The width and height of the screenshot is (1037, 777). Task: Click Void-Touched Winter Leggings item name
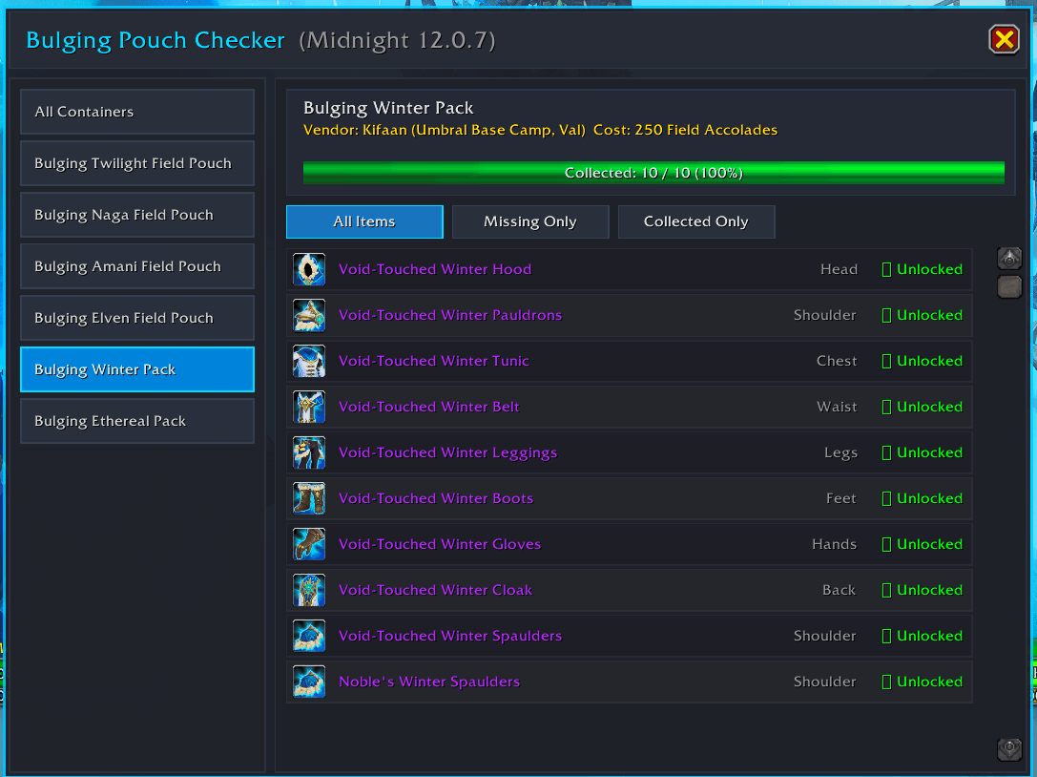click(447, 452)
